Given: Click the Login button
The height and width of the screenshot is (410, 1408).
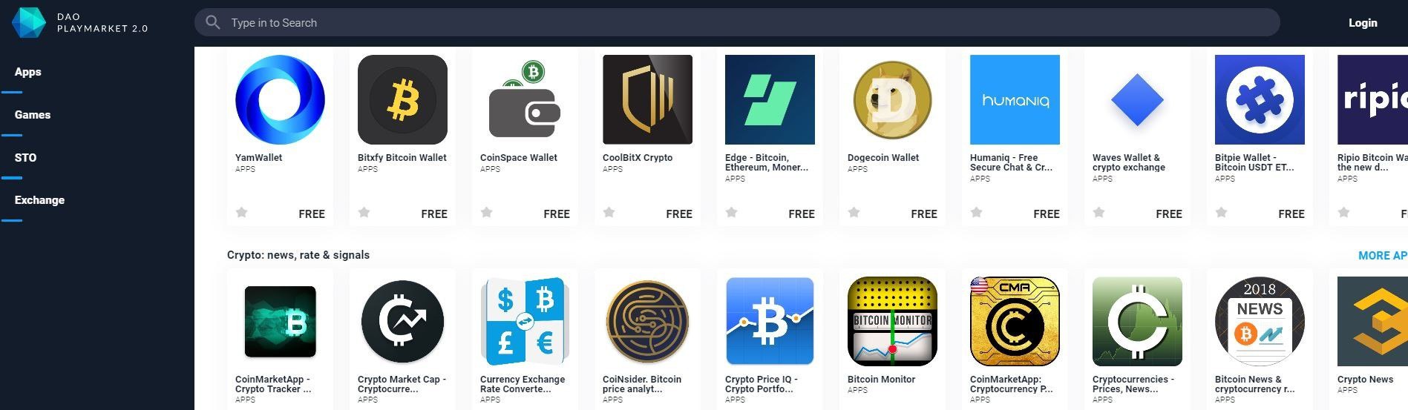Looking at the screenshot, I should [x=1363, y=23].
